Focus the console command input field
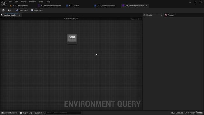This screenshot has height=115, width=204. pos(63,113)
